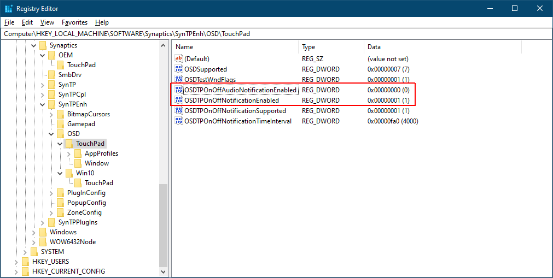
Task: Click the tree scrollbar down arrow
Action: pos(164,271)
